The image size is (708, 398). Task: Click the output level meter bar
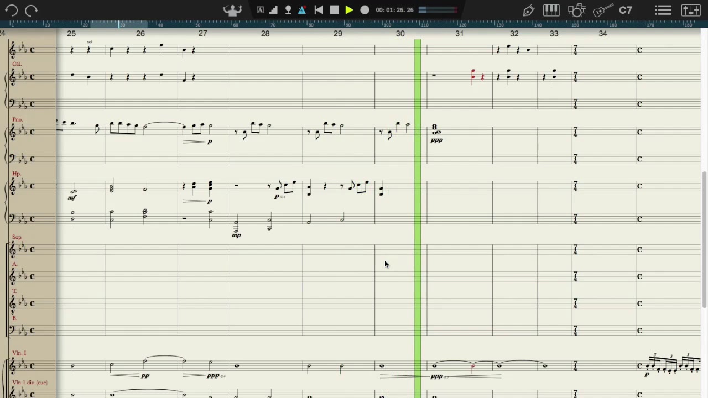(438, 10)
